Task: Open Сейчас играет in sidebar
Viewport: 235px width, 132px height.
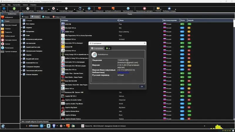Action: (10, 36)
